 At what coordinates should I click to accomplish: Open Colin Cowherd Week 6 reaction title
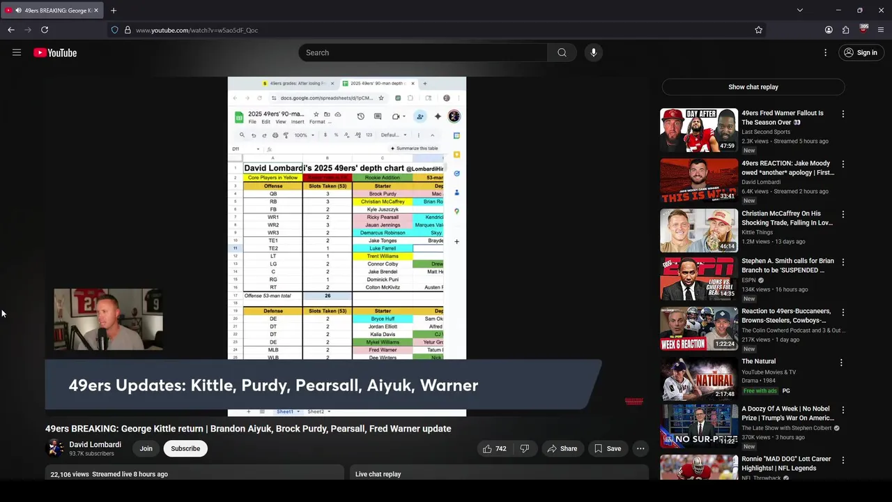pyautogui.click(x=787, y=316)
